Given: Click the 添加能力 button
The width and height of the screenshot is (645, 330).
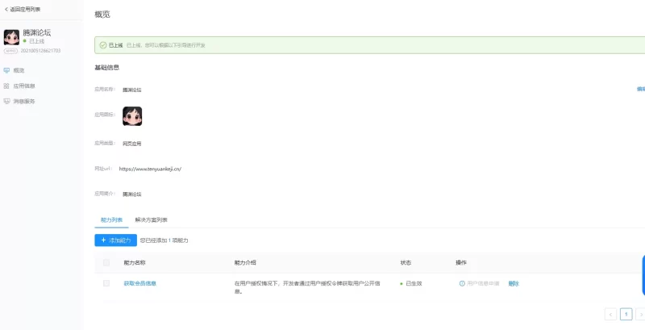Looking at the screenshot, I should tap(115, 240).
